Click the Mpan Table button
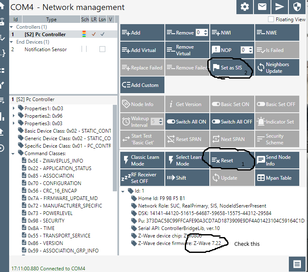This screenshot has width=308, height=272. (277, 178)
